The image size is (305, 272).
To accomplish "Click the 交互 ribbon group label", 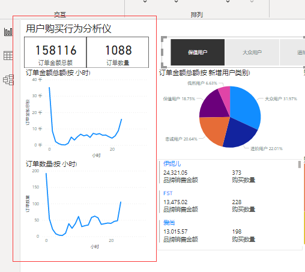I will [60, 14].
